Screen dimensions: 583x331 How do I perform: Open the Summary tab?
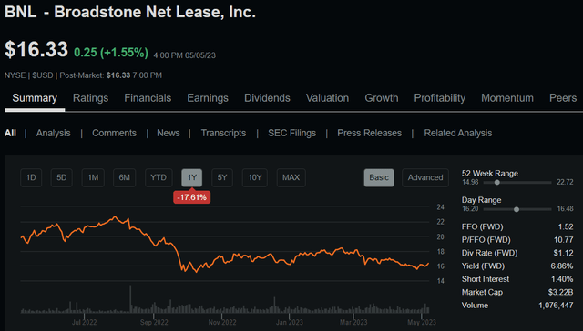click(x=35, y=98)
